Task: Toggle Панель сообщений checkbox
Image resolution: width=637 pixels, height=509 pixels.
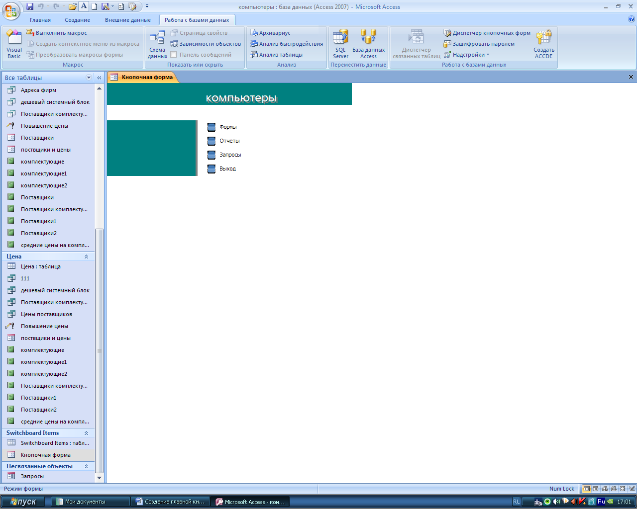Action: [x=174, y=55]
